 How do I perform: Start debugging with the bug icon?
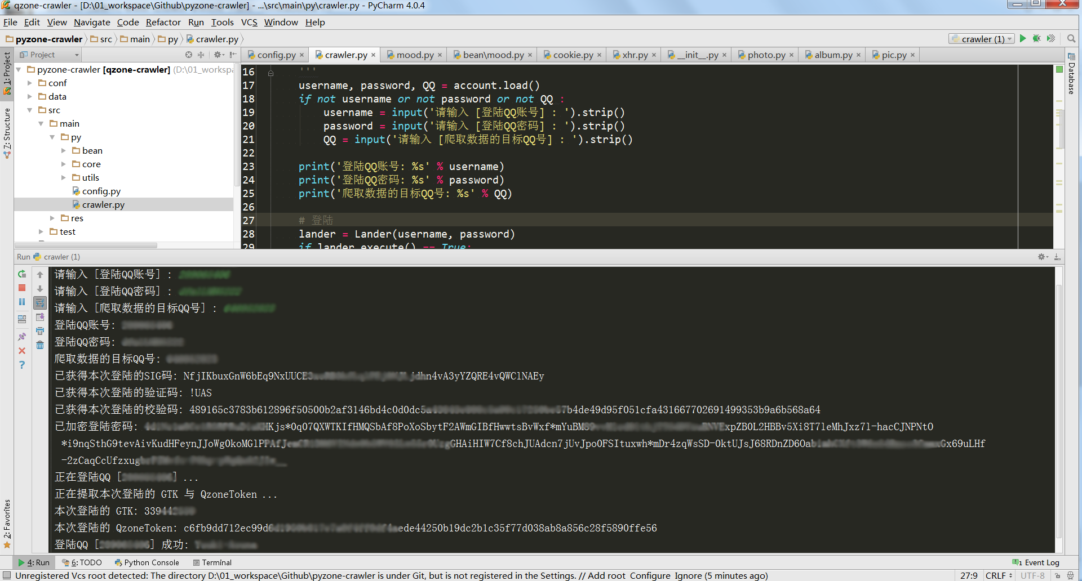[1036, 39]
